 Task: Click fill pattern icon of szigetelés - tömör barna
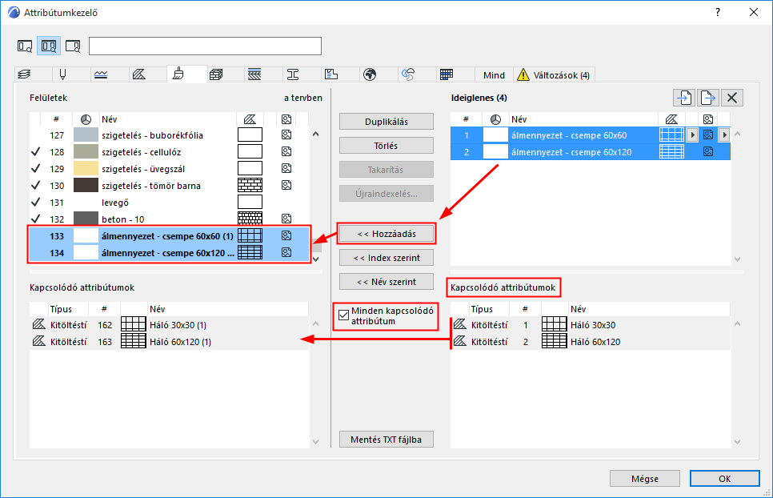[x=250, y=185]
